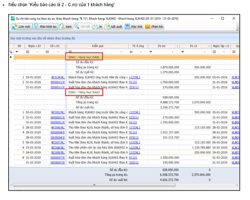Image resolution: width=250 pixels, height=200 pixels.
Task: Open voucher link BC002/XL
Action: [58, 112]
